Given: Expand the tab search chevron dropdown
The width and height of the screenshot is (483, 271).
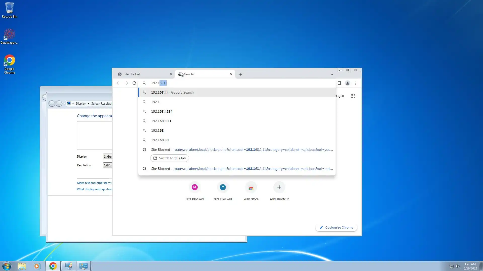Looking at the screenshot, I should pos(332,74).
